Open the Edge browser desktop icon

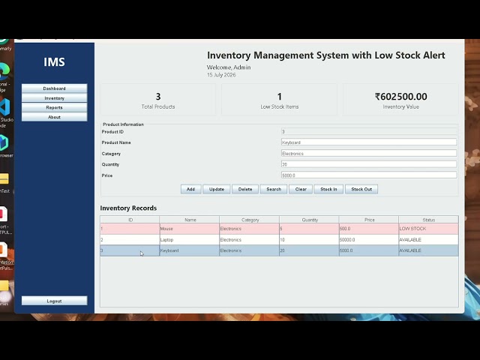point(5,76)
